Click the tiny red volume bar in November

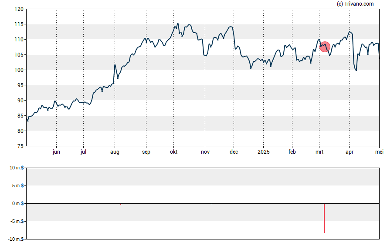coord(211,204)
